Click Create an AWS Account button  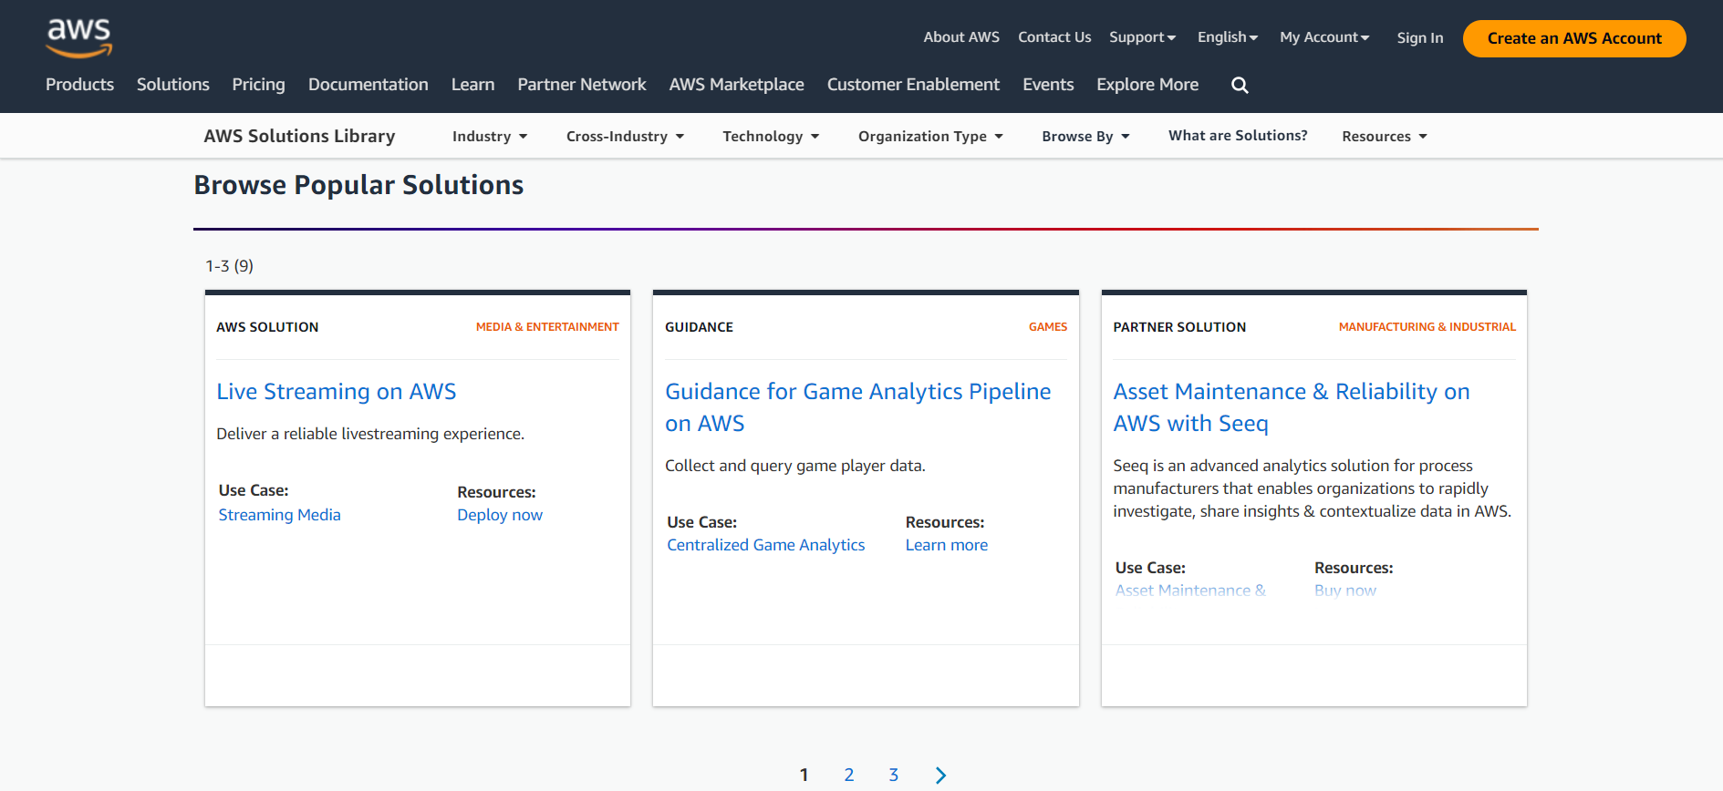[x=1573, y=38]
